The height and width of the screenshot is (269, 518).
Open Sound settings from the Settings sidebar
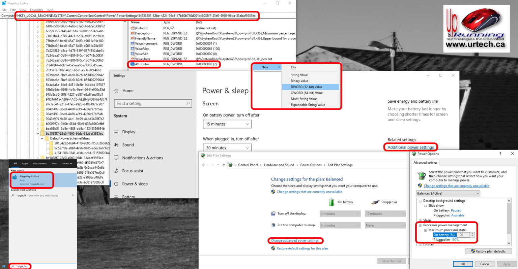(x=129, y=145)
